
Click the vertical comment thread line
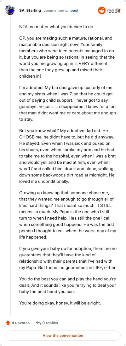(10, 165)
